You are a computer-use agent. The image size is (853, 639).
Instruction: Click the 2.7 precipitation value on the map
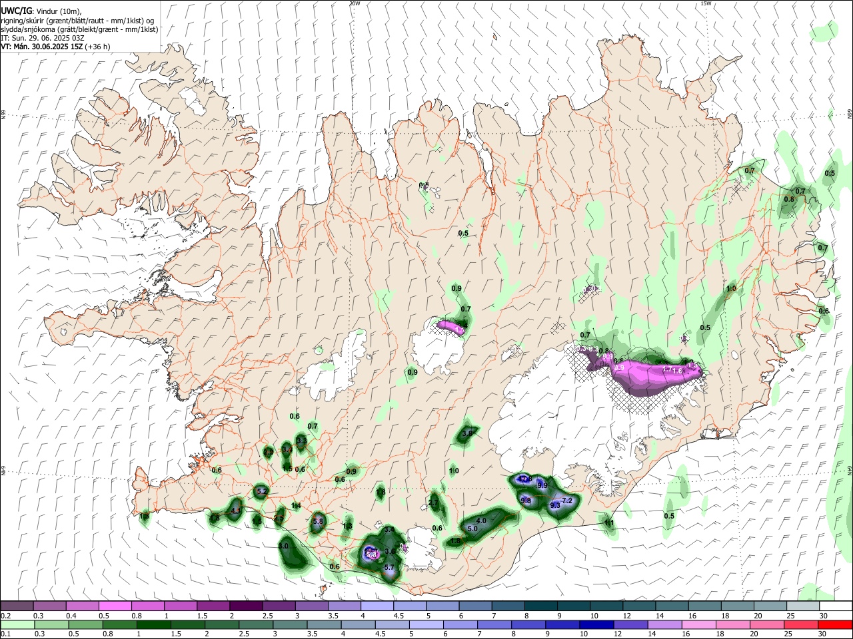coord(434,503)
